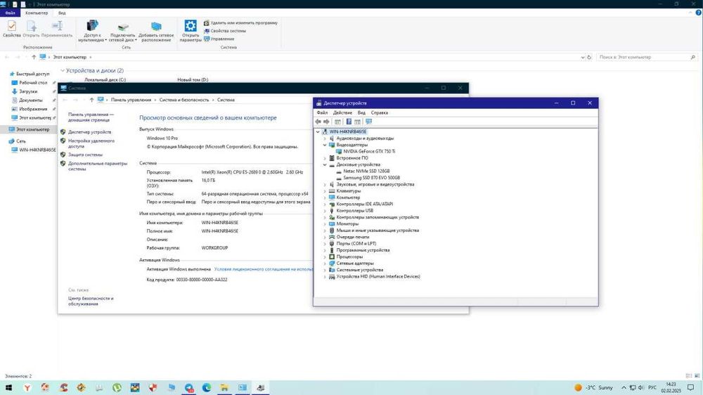This screenshot has height=395, width=703.
Task: Click the Центр безопасности и обслуживания link
Action: tap(91, 301)
